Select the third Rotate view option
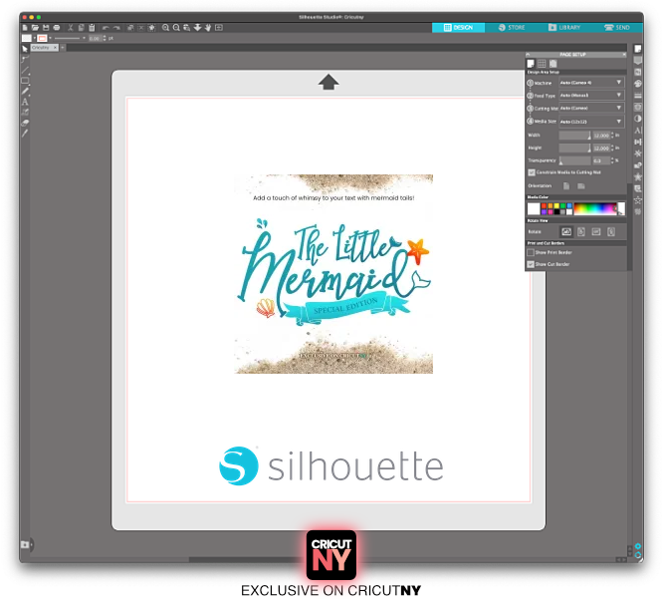This screenshot has width=662, height=602. [596, 231]
